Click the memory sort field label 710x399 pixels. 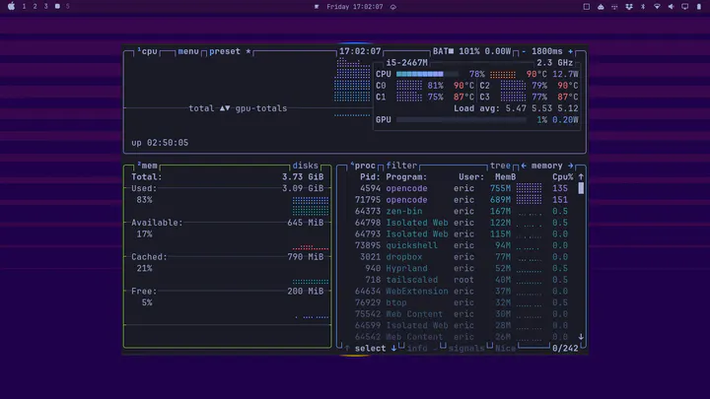[x=547, y=166]
